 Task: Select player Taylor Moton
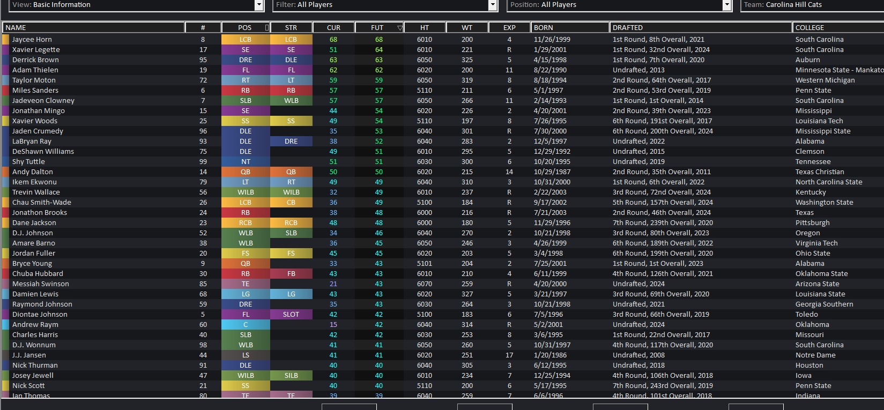pyautogui.click(x=34, y=80)
